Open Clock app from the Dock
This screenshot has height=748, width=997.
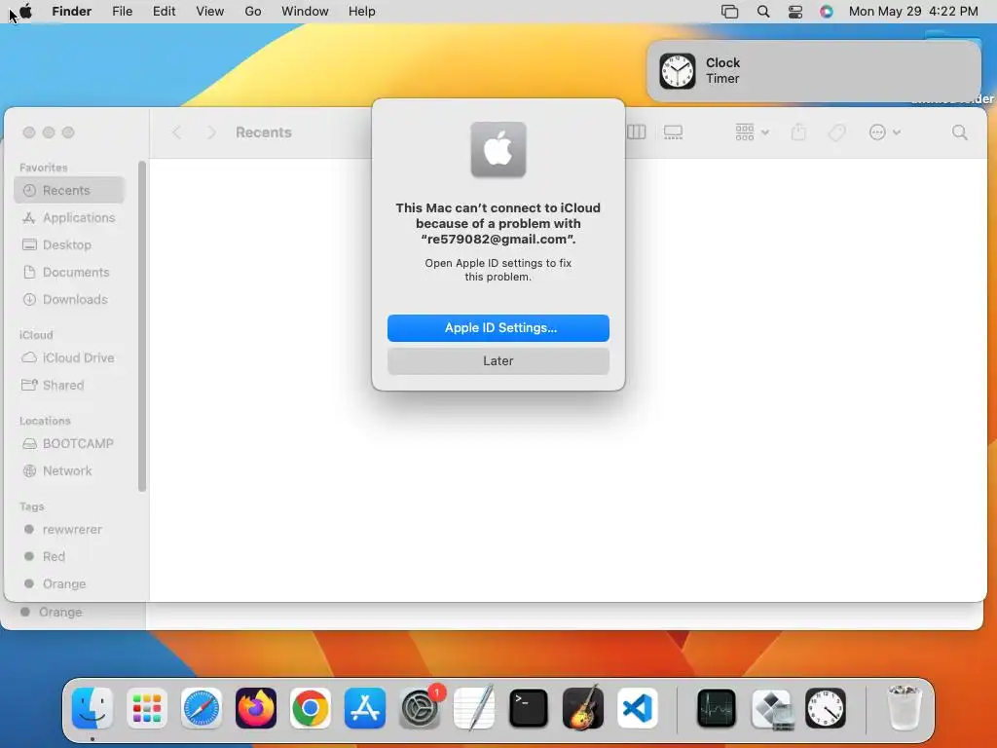tap(826, 708)
